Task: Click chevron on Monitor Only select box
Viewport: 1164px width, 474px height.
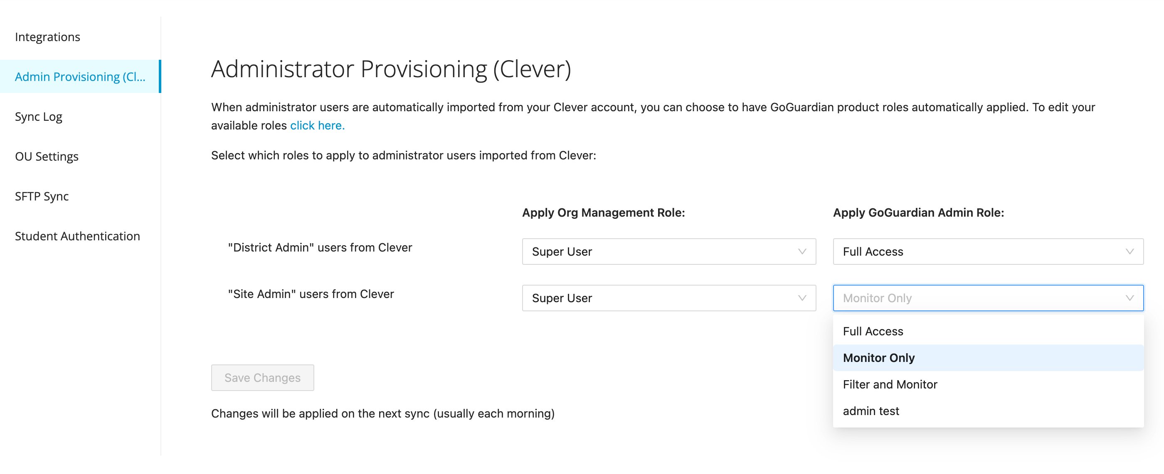Action: [1129, 298]
